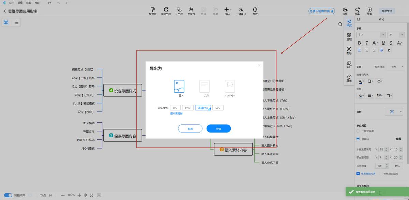Go back using the arrow beside 思维导图使用指南
409x200 pixels.
[4, 11]
